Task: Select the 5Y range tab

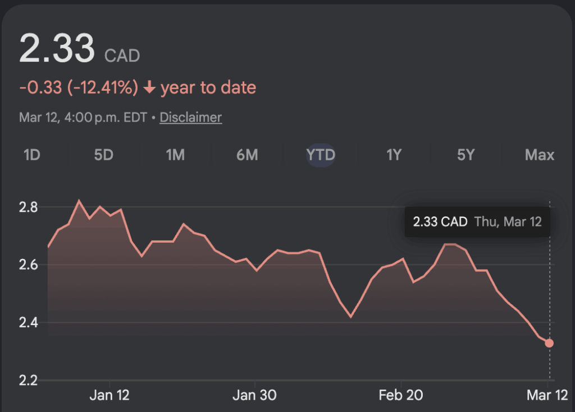Action: (x=466, y=155)
